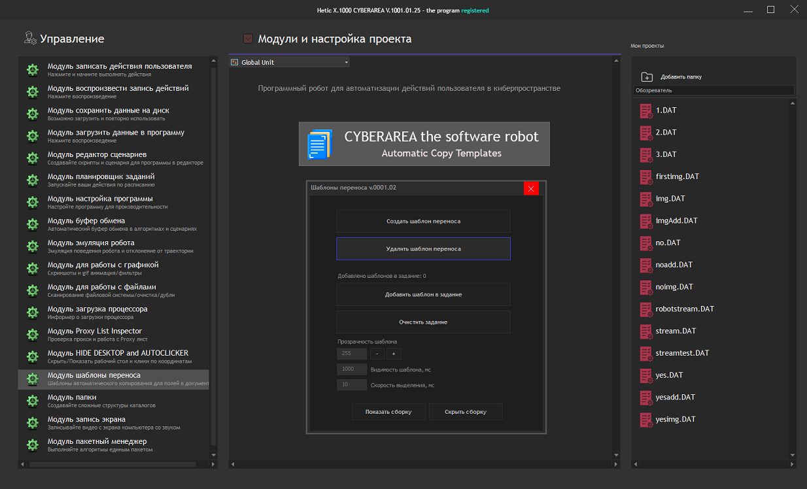
Task: Click the small icon in Global Unit combo box
Action: pos(235,62)
